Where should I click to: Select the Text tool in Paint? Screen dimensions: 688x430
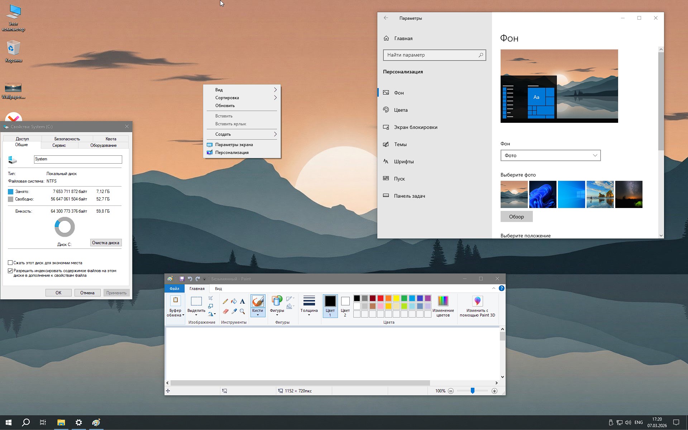coord(243,301)
